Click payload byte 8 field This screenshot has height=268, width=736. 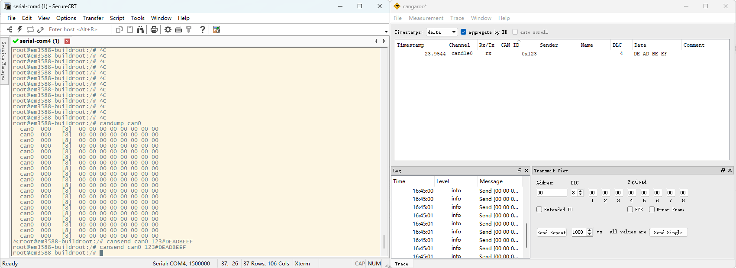pyautogui.click(x=683, y=193)
